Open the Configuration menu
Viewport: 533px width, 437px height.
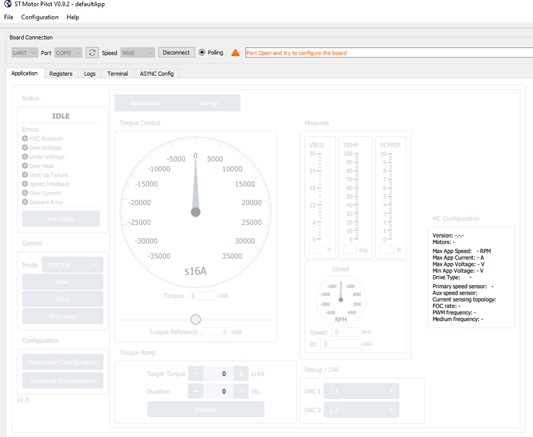[40, 17]
